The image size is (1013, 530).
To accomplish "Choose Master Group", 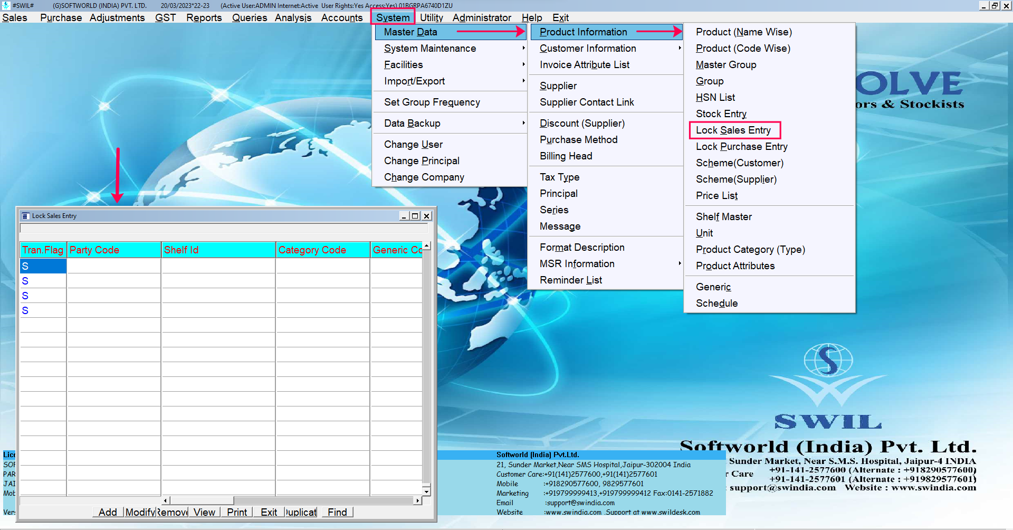I will click(769, 64).
